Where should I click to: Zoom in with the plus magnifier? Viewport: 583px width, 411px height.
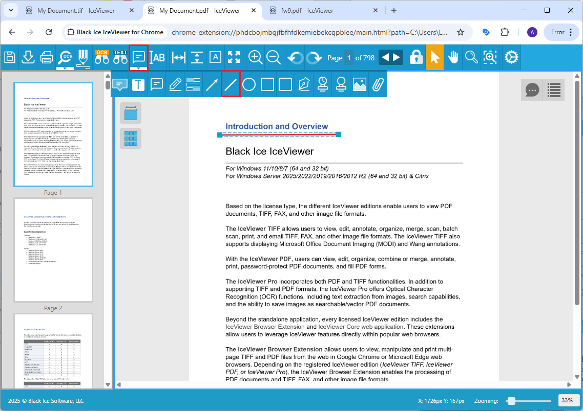tap(255, 57)
